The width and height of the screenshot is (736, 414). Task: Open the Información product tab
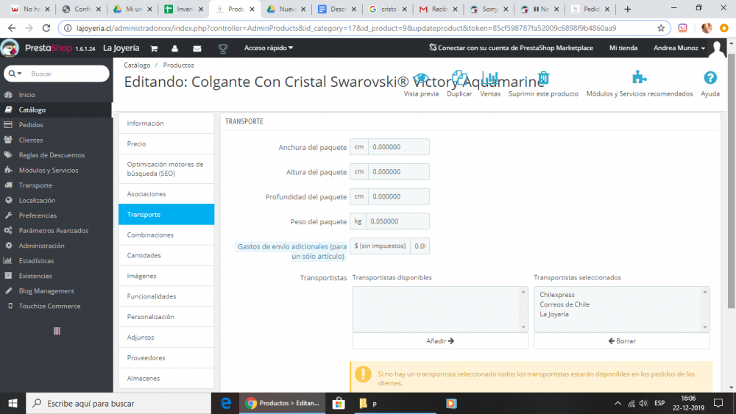tap(166, 124)
